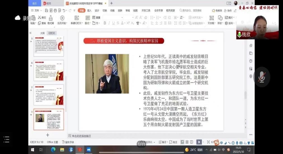Select the 格式刷 format painter

[51, 18]
